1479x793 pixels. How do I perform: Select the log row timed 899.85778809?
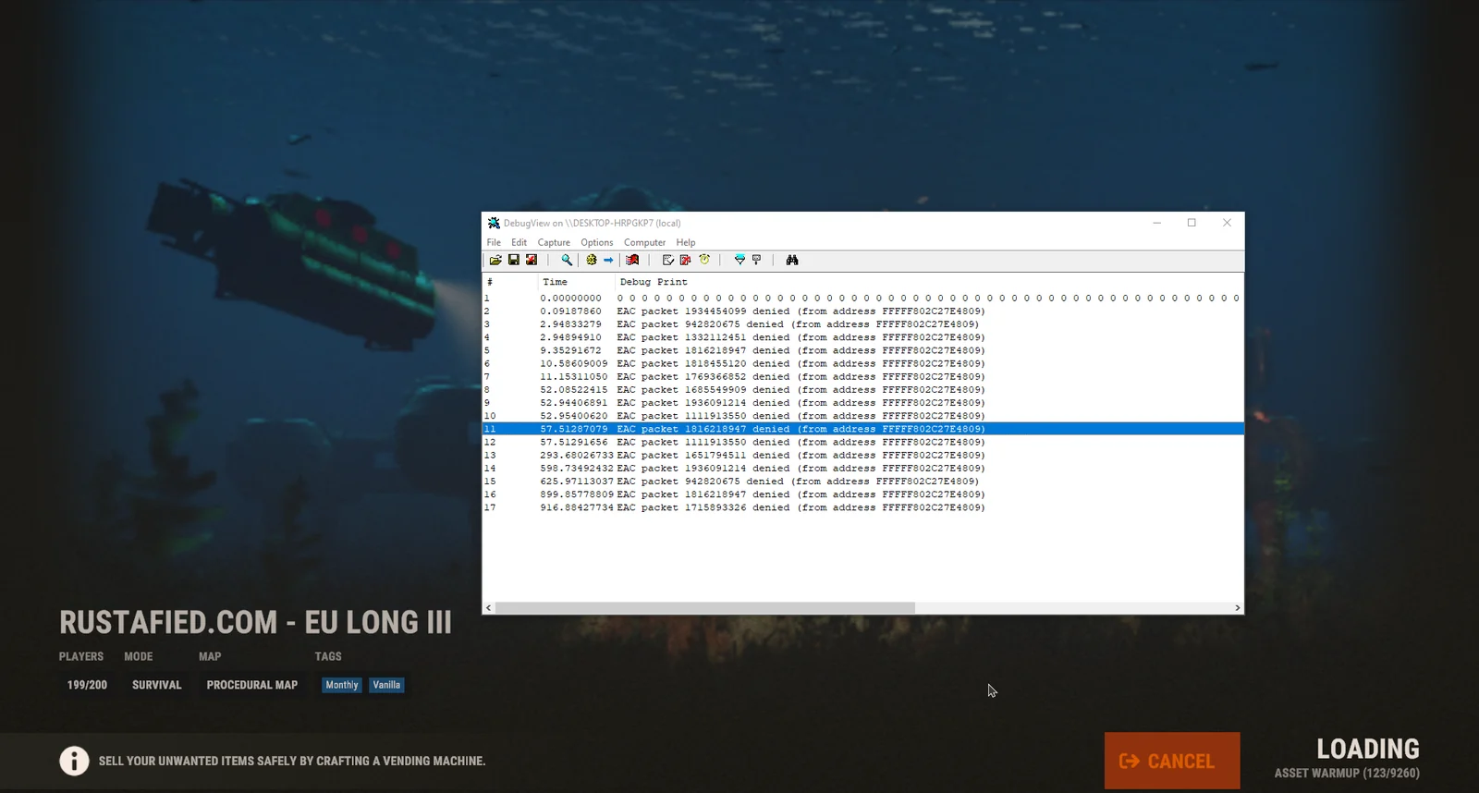point(863,494)
